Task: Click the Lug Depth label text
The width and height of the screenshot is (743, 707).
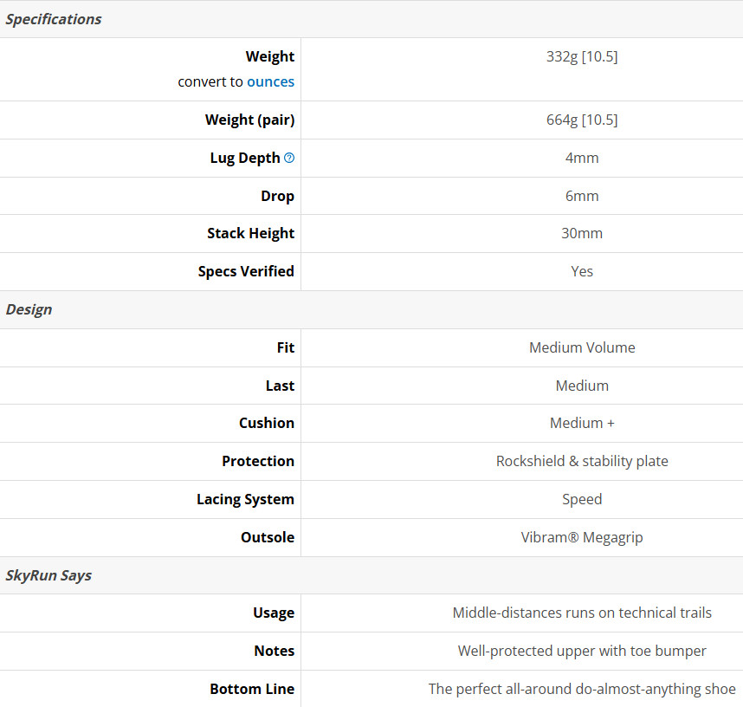Action: tap(245, 158)
